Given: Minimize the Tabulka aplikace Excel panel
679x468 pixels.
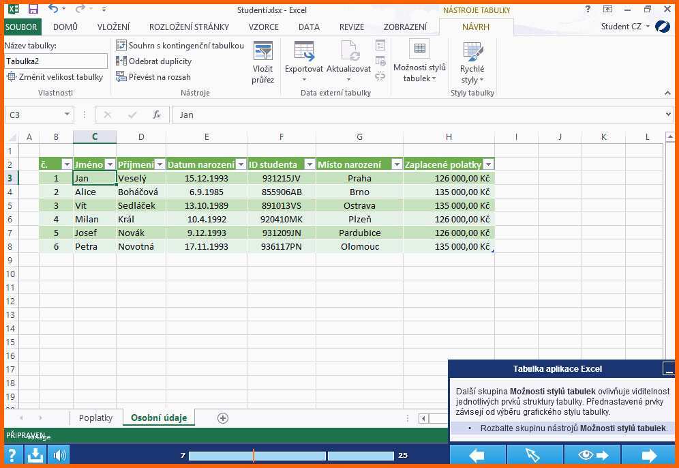Looking at the screenshot, I should (669, 369).
